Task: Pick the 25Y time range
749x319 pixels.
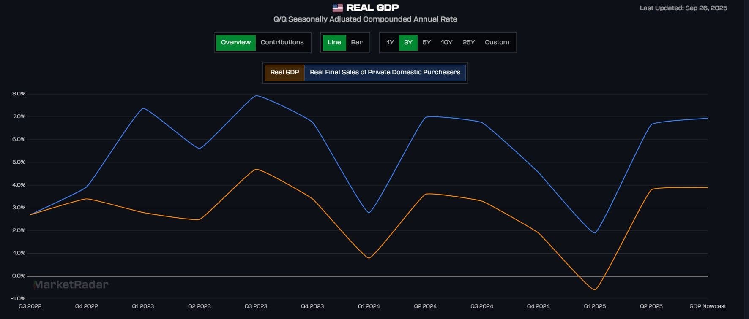Action: [468, 43]
